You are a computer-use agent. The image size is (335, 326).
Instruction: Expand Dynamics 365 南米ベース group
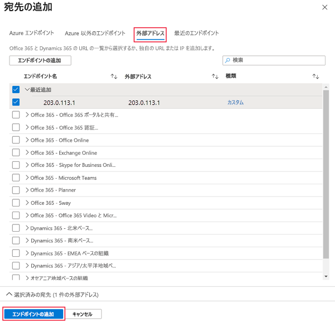point(27,241)
